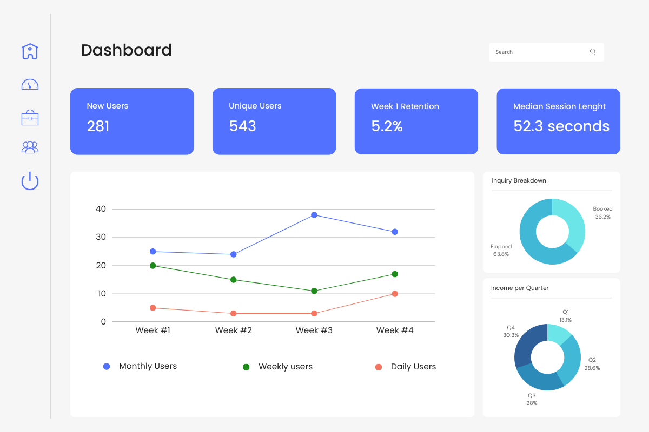649x432 pixels.
Task: Click inside the Search input field
Action: coord(535,52)
